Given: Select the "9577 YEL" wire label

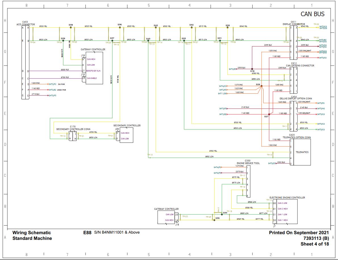Looking at the screenshot, I should click(x=259, y=219).
